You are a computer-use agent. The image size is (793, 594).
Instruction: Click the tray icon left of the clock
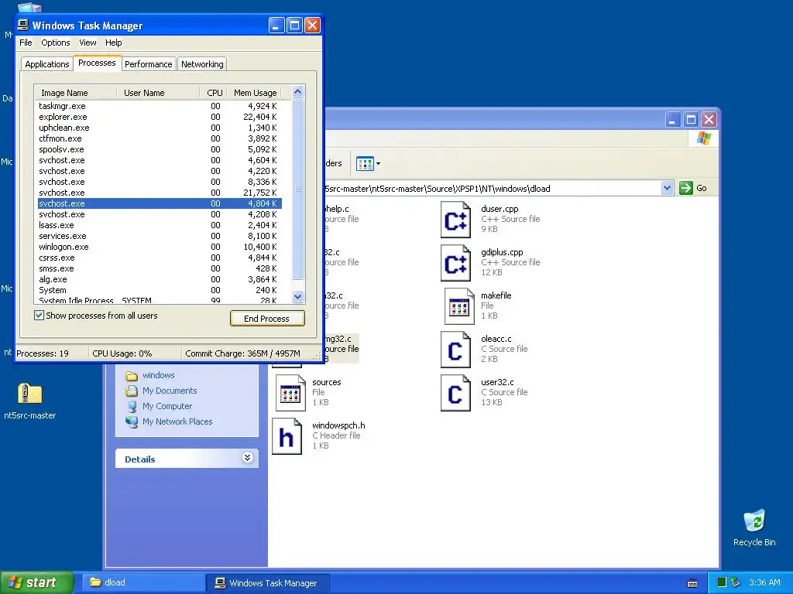736,582
